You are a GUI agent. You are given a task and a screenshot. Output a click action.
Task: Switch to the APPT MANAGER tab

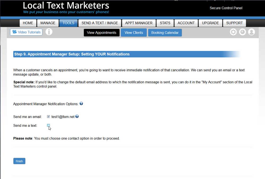pyautogui.click(x=139, y=23)
